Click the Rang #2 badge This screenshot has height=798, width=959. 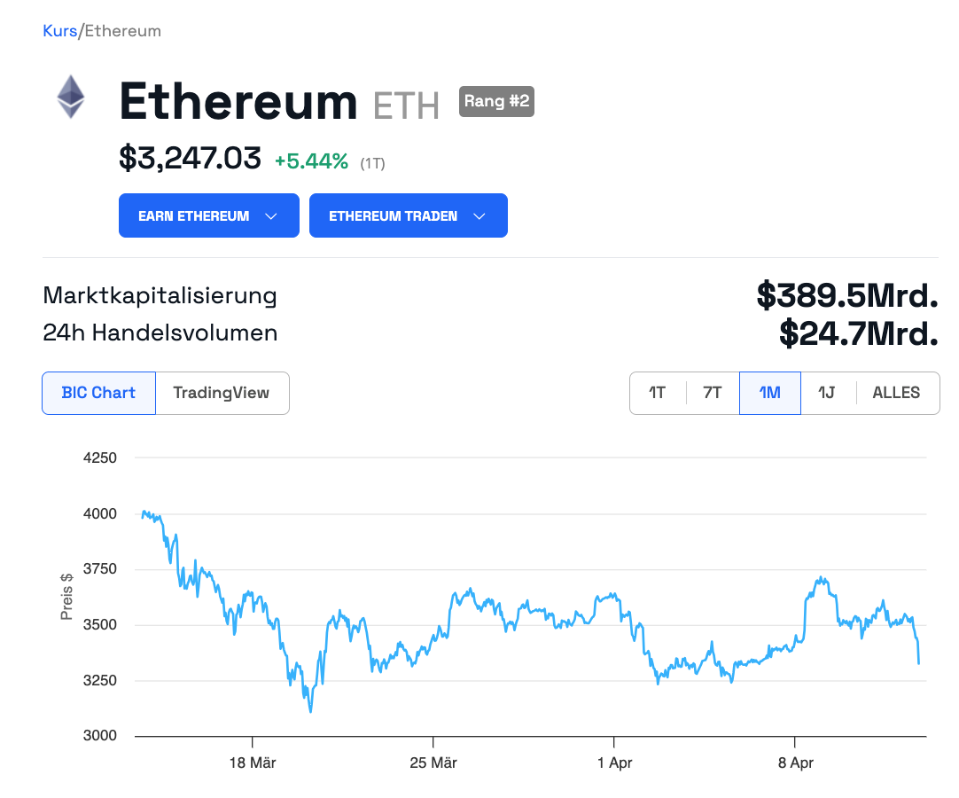(x=496, y=101)
